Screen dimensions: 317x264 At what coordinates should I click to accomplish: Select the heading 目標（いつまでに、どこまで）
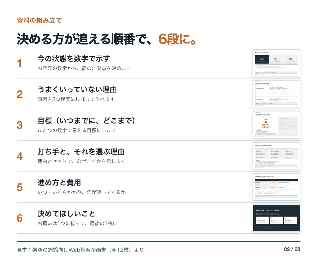(87, 121)
